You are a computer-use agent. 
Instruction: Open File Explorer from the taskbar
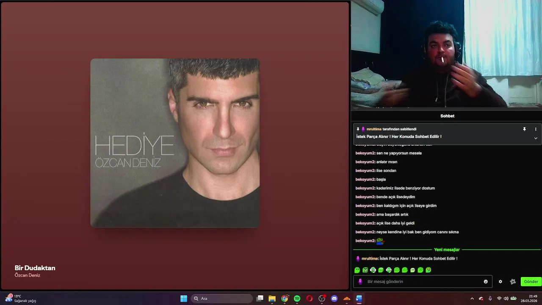point(272,299)
